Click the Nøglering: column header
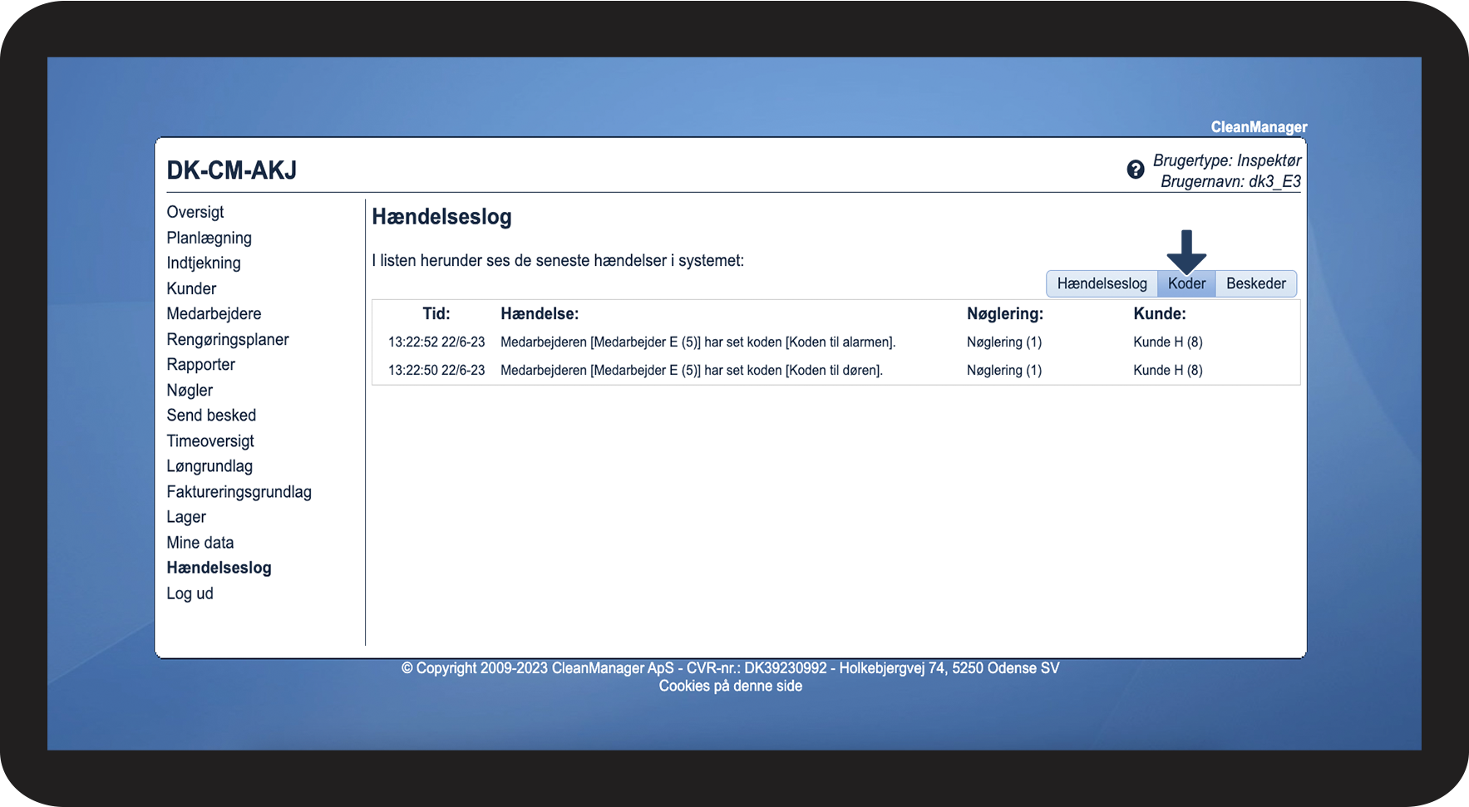Screen dimensions: 1469x807 coord(1004,313)
